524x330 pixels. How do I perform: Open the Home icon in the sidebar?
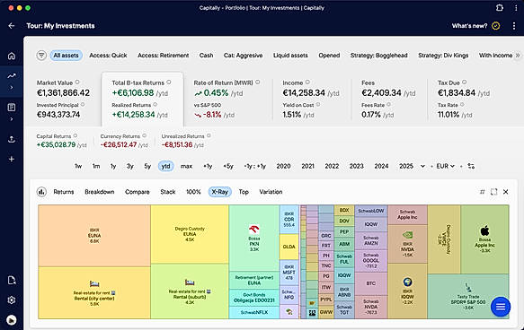(x=12, y=56)
